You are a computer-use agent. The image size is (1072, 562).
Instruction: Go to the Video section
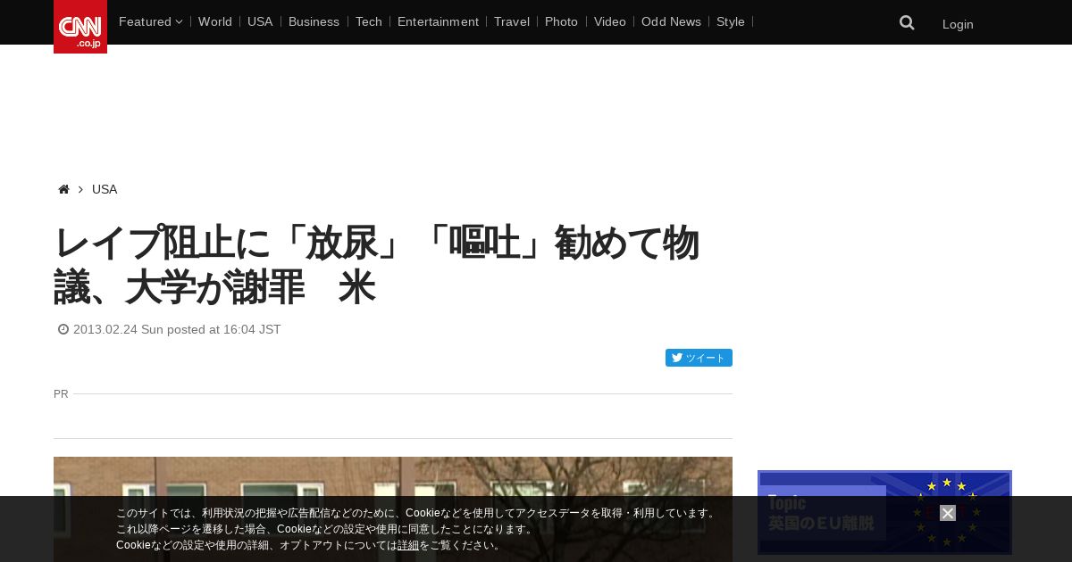tap(610, 21)
